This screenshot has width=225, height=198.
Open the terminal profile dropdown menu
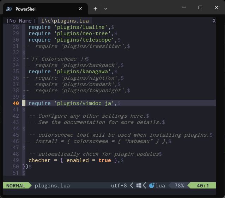tap(105, 9)
